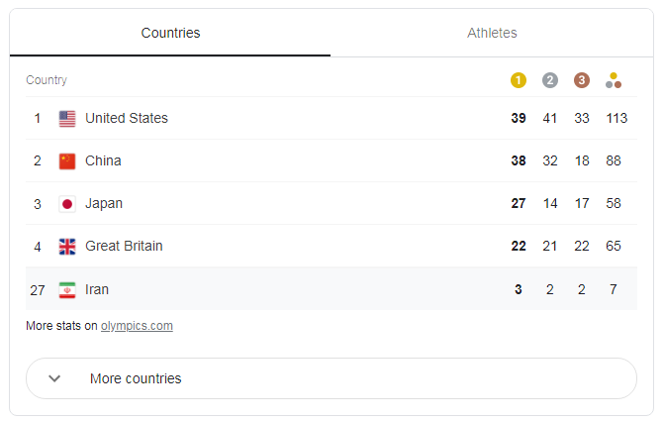Click the gold medal column icon

click(x=519, y=80)
